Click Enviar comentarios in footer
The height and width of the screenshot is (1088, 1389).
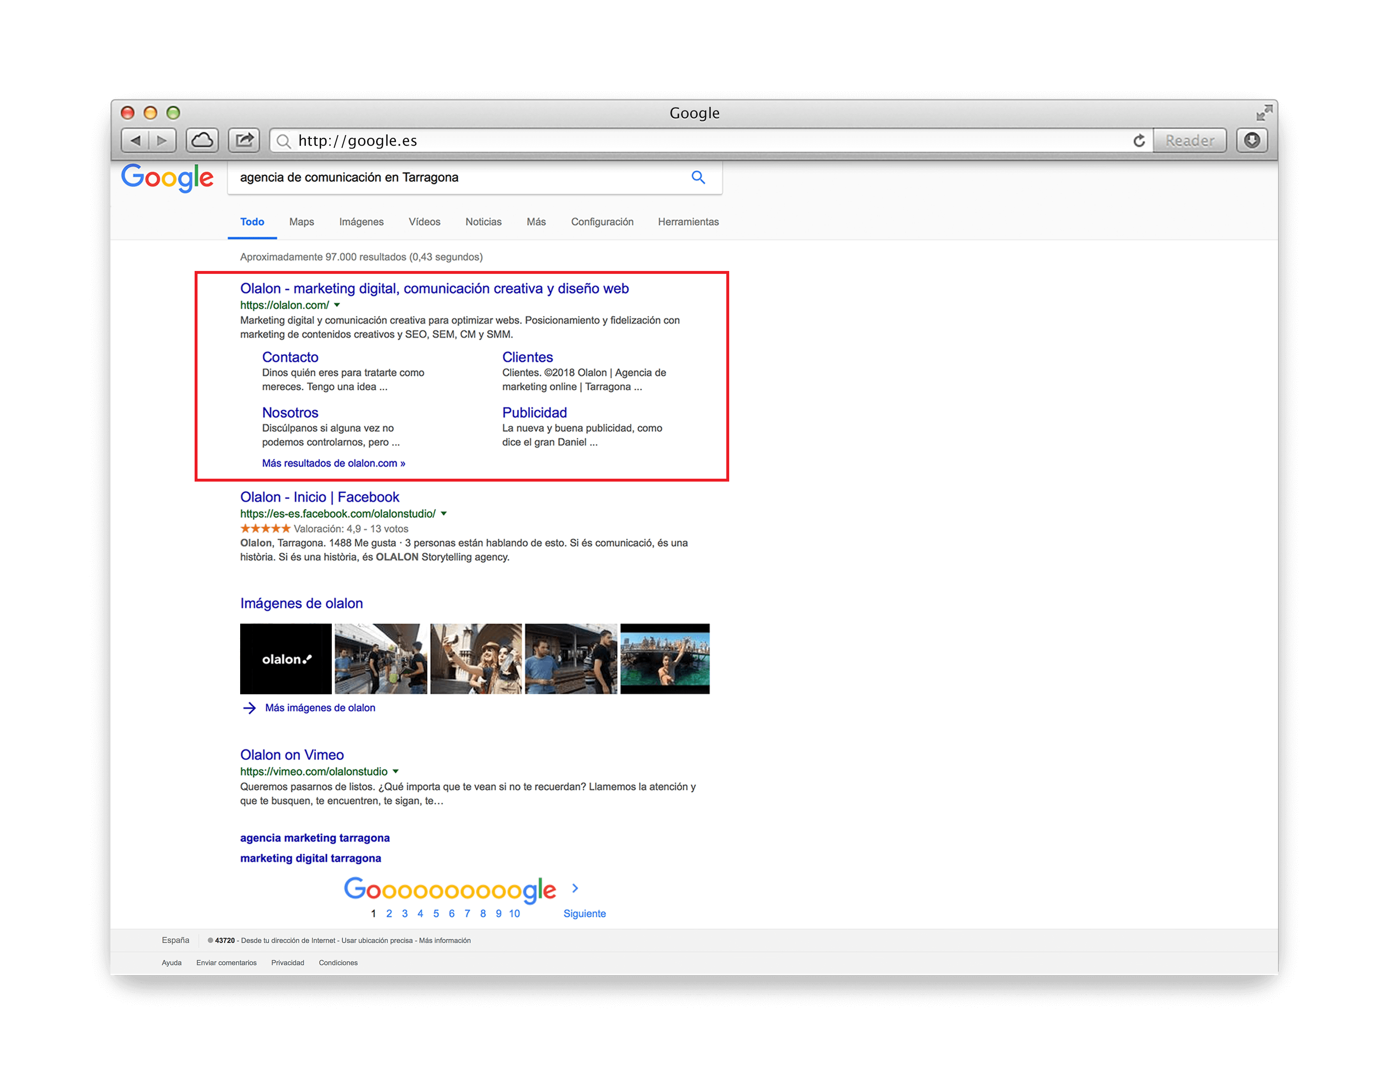click(x=226, y=962)
